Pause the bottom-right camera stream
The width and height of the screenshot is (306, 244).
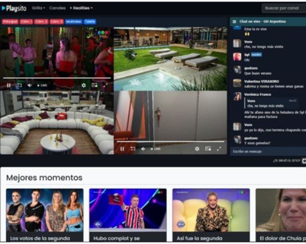tap(122, 148)
